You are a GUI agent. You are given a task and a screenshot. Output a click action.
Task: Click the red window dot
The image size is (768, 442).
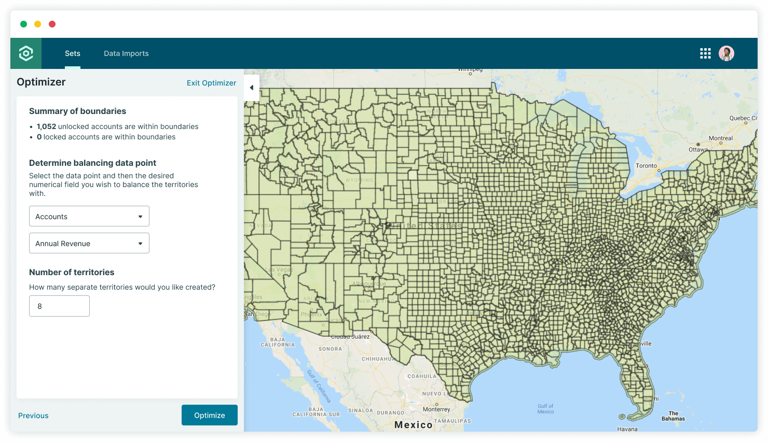tap(52, 24)
